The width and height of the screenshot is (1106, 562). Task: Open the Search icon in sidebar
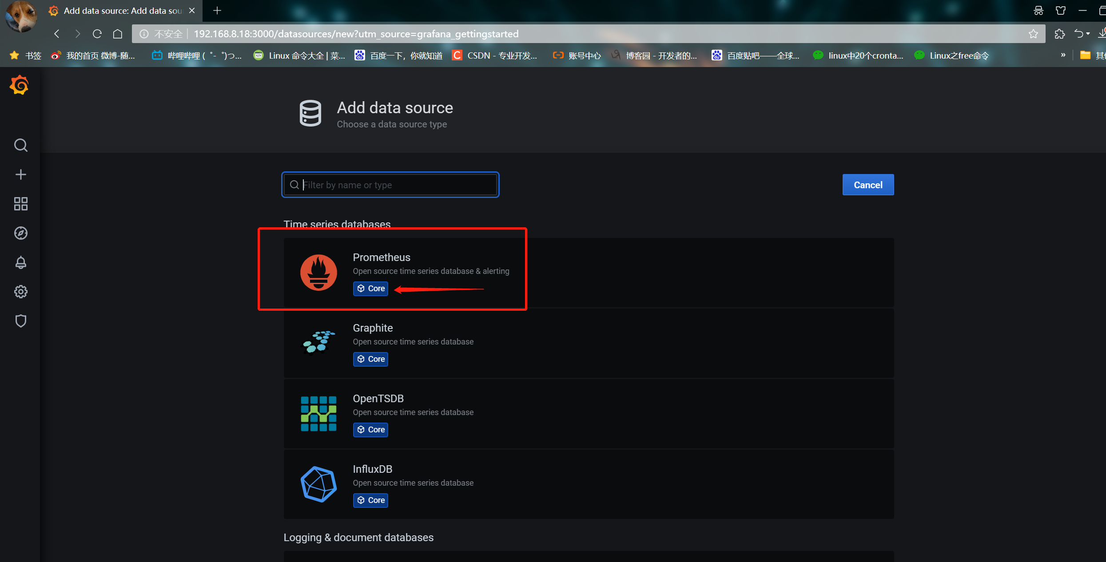20,145
